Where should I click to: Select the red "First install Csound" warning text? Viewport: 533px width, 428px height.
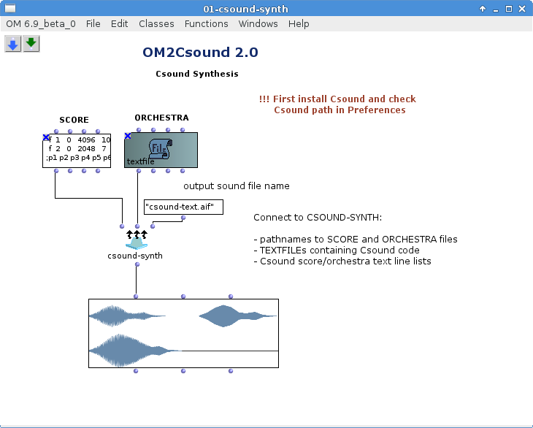click(x=337, y=104)
